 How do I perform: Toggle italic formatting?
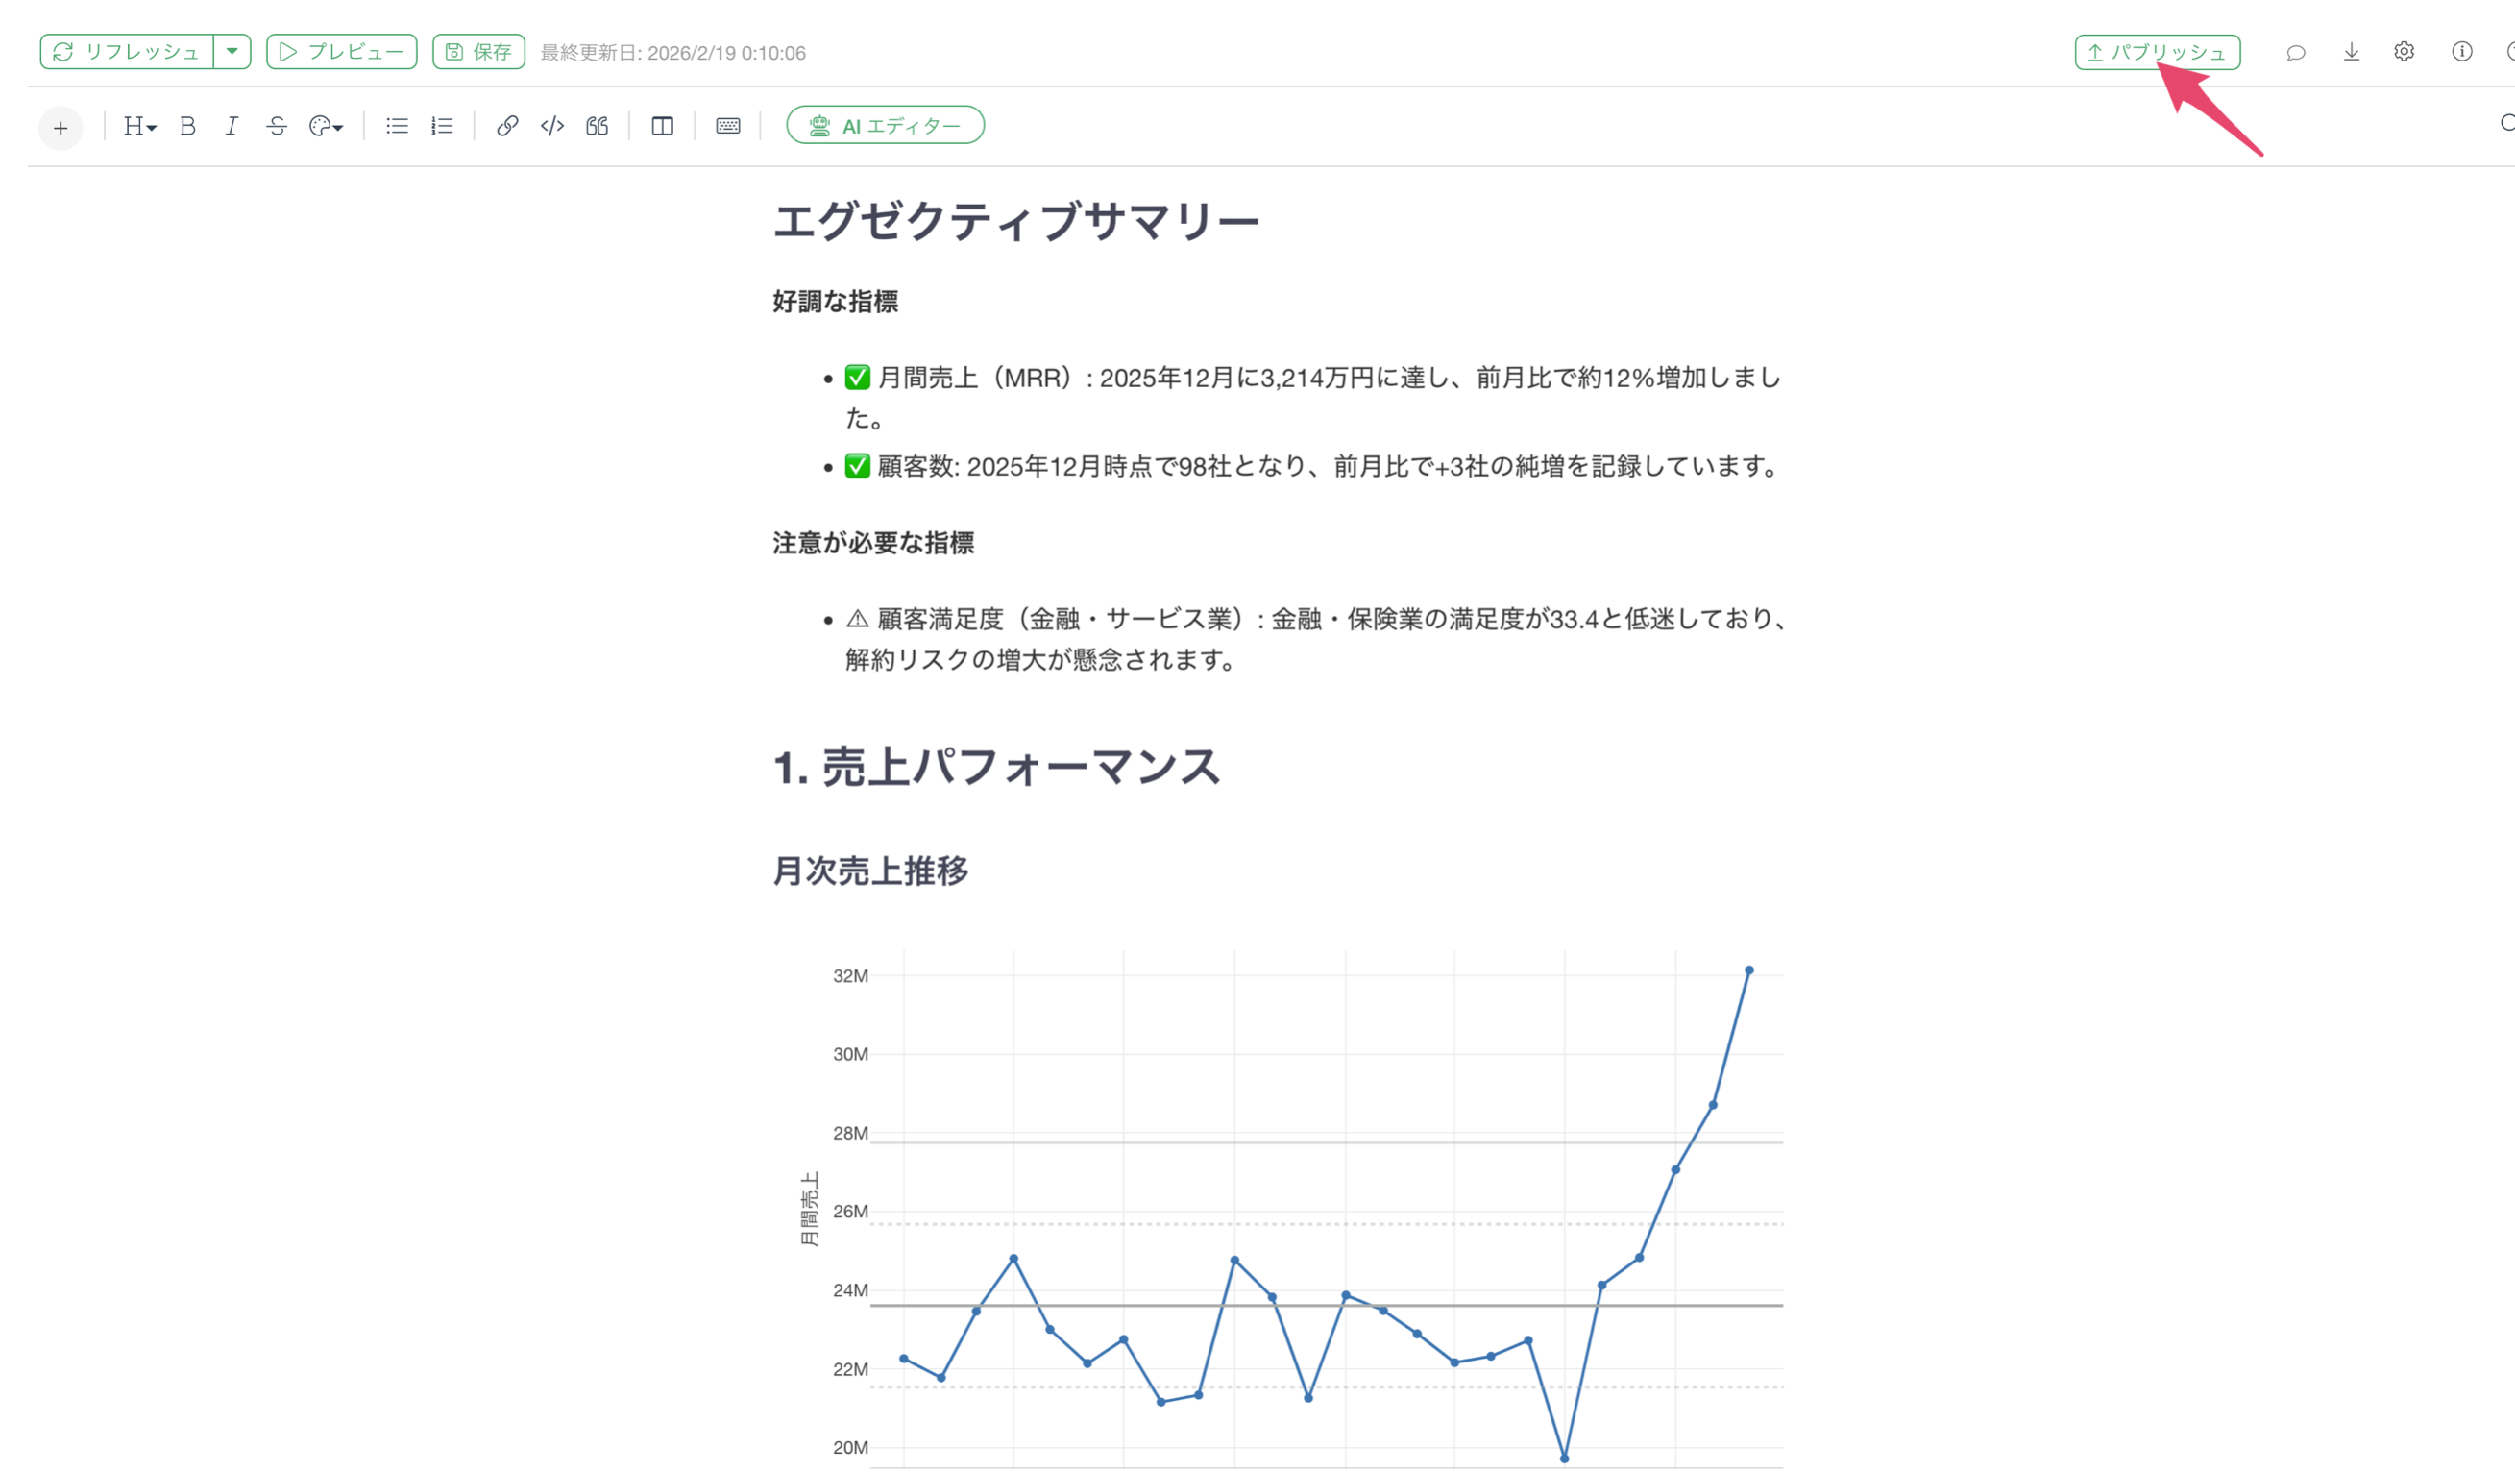pyautogui.click(x=232, y=126)
